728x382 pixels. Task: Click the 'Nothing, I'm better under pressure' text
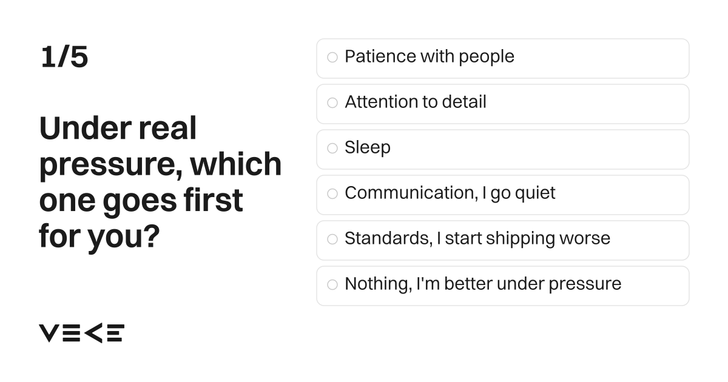click(483, 284)
